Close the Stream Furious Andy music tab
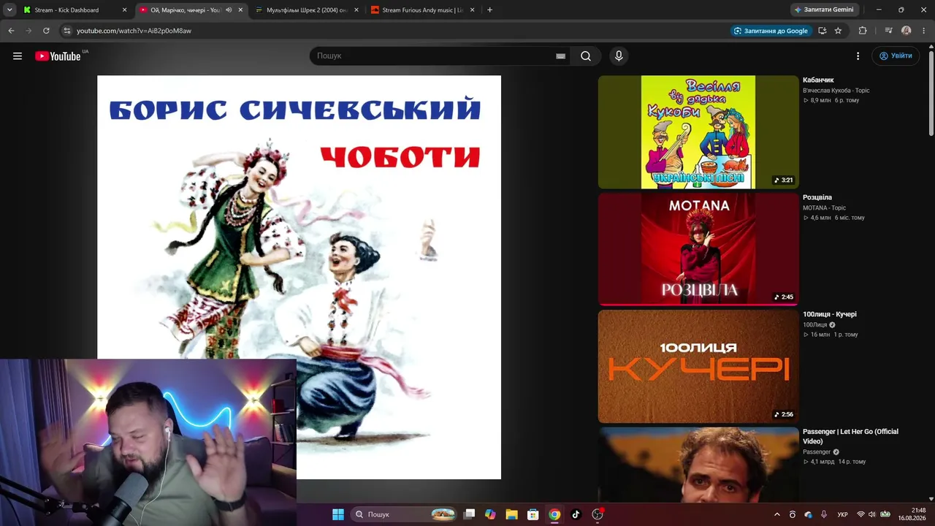 473,10
